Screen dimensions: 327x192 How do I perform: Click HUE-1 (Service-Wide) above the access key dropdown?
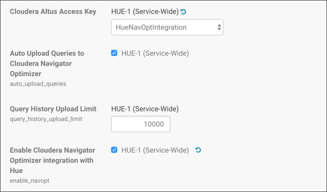pos(145,11)
